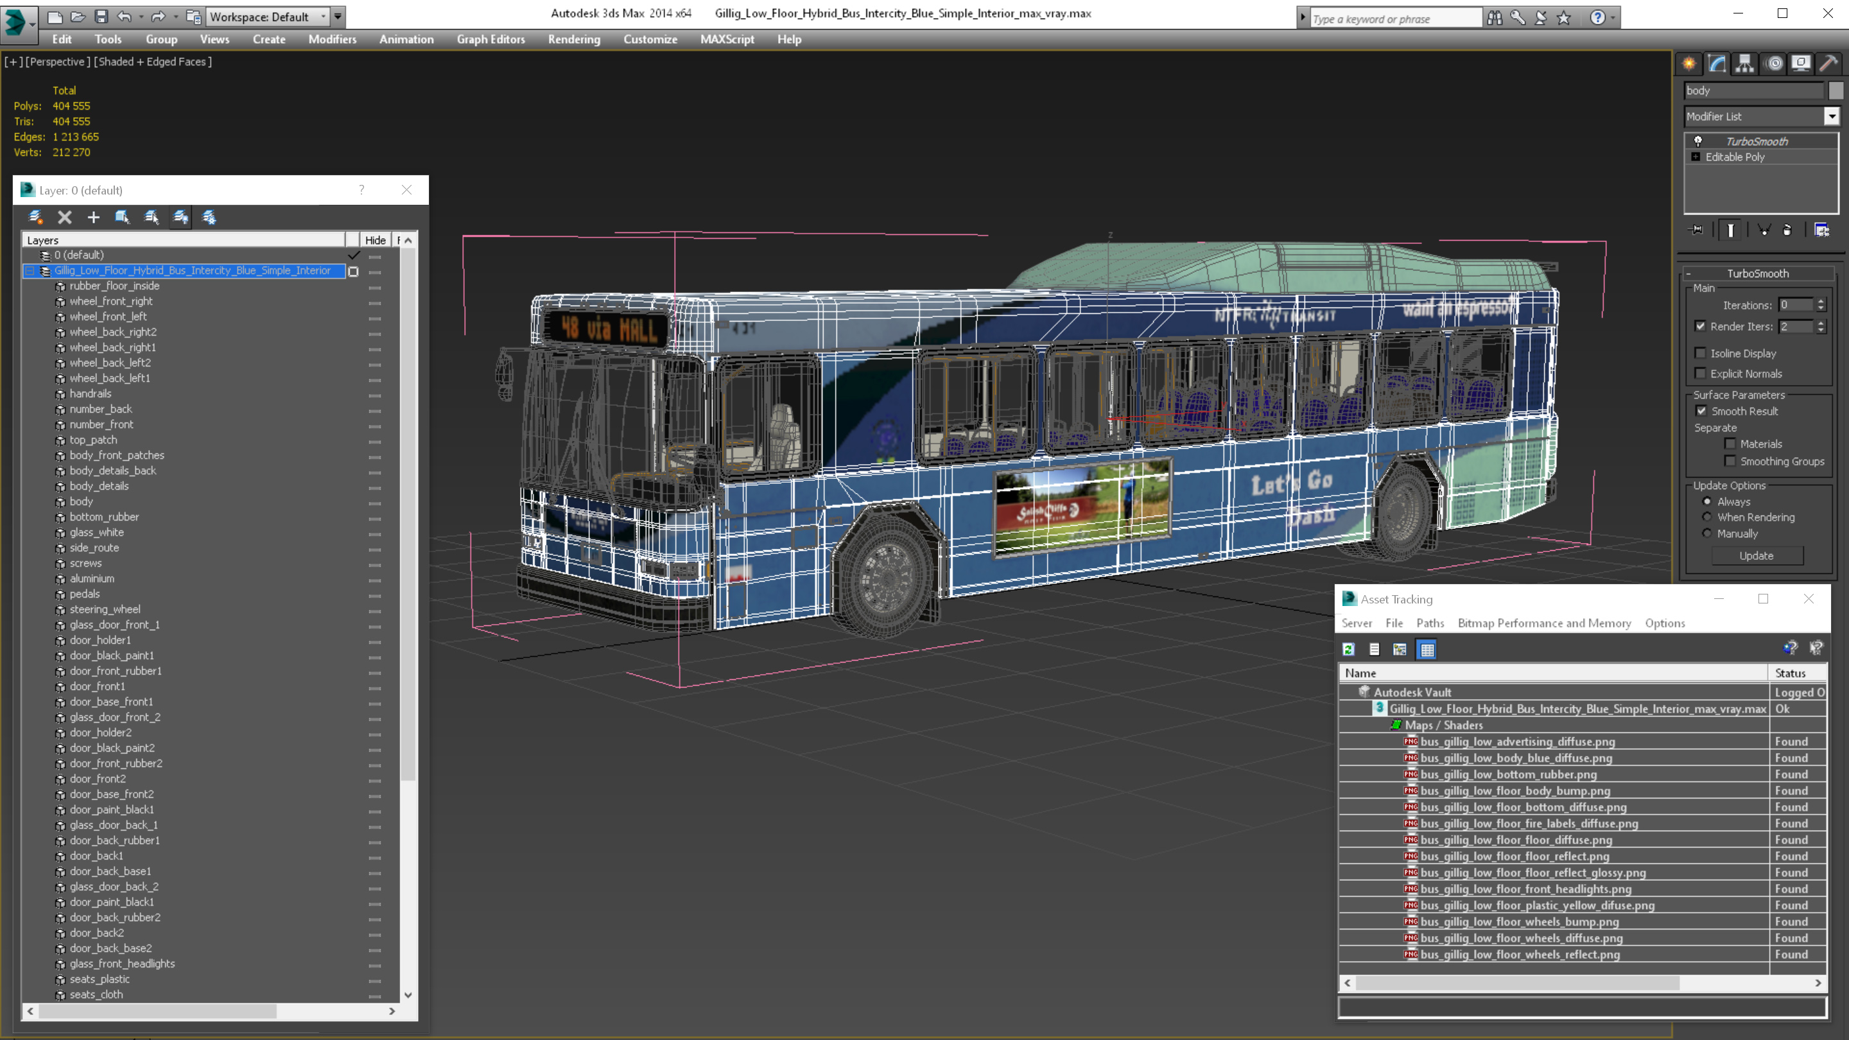
Task: Click the Update button in TurboSmooth rollout
Action: pyautogui.click(x=1756, y=555)
